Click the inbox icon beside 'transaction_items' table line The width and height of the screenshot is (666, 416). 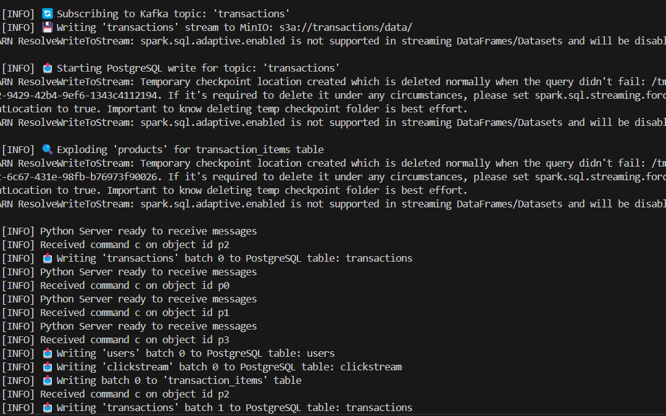[47, 381]
